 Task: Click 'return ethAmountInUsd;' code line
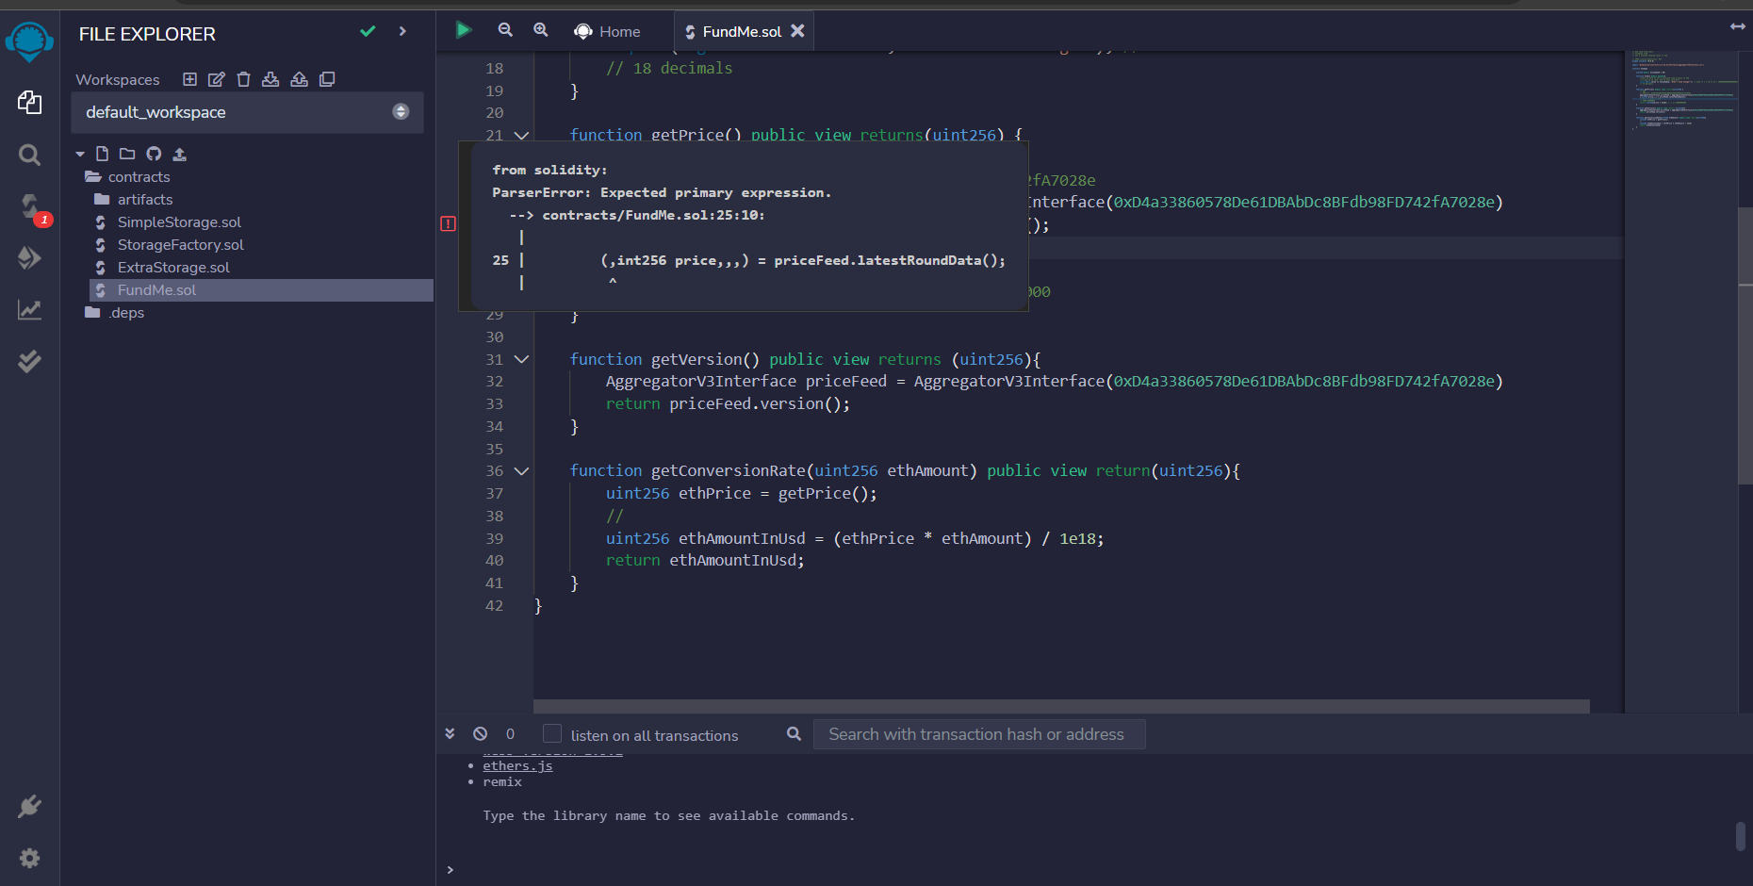[705, 560]
